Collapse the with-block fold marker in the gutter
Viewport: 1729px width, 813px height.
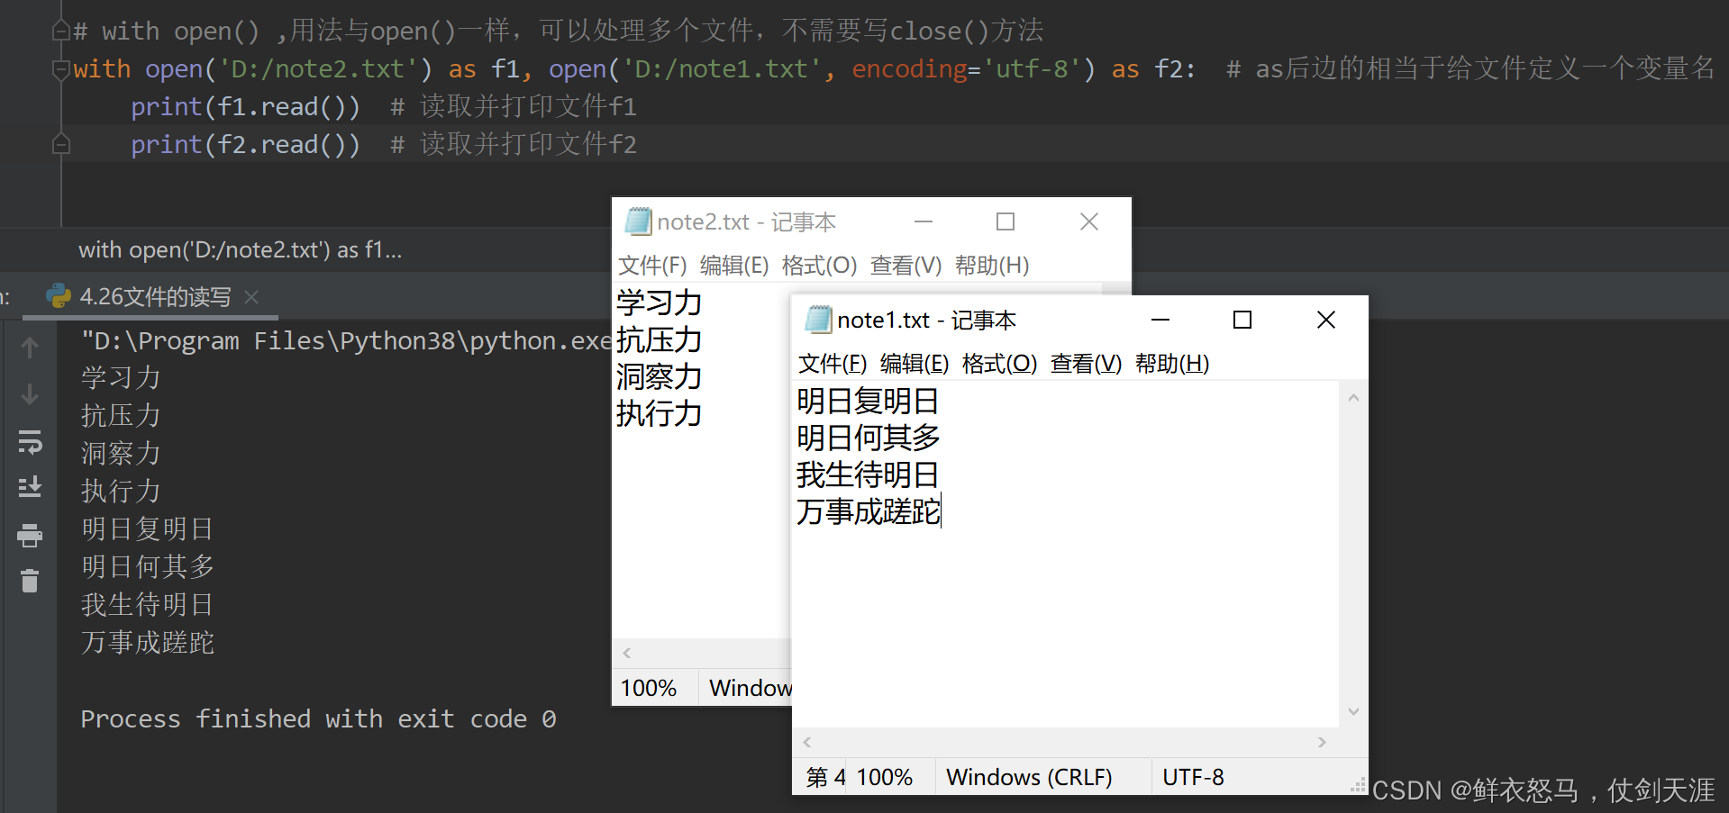tap(61, 69)
